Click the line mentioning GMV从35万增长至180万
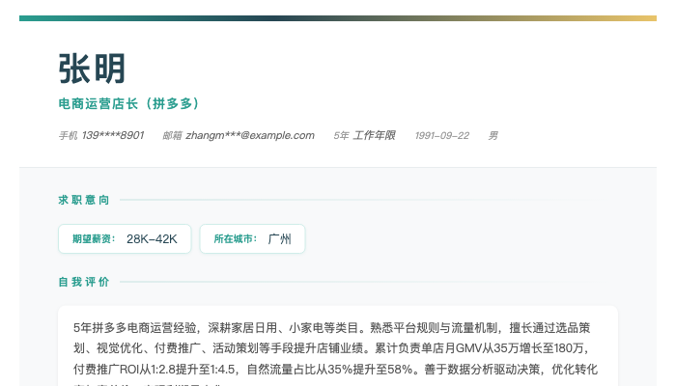This screenshot has width=676, height=386. (x=331, y=348)
